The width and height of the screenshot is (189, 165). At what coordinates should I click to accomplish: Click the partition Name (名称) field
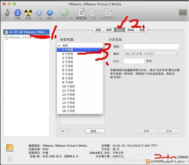pos(151,46)
